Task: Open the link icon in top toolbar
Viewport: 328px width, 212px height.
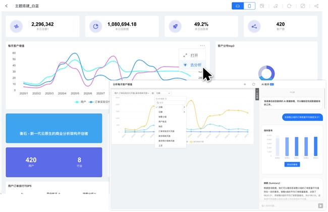Action: click(276, 6)
